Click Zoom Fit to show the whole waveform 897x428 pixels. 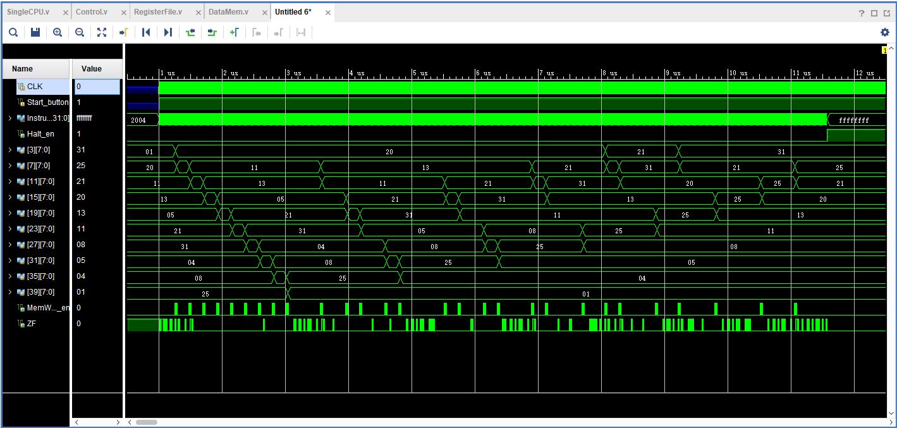pos(102,32)
